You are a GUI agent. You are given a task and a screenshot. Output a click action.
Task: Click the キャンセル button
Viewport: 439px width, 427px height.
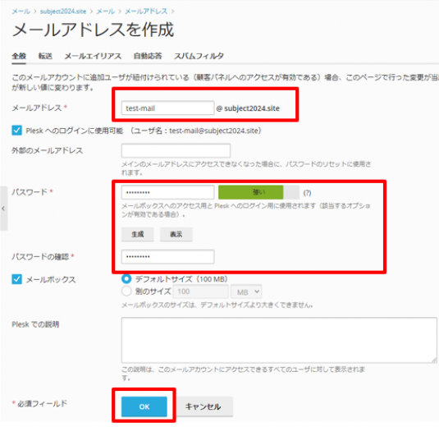203,406
